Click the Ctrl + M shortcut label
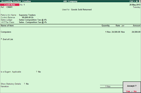The width and height of the screenshot is (141, 93). (x=134, y=1)
